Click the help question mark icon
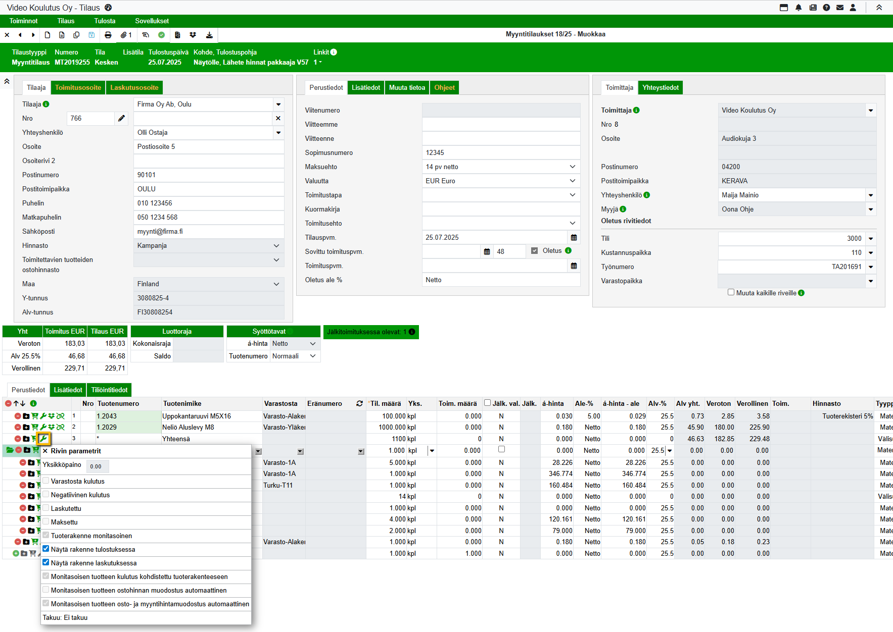 pyautogui.click(x=826, y=8)
